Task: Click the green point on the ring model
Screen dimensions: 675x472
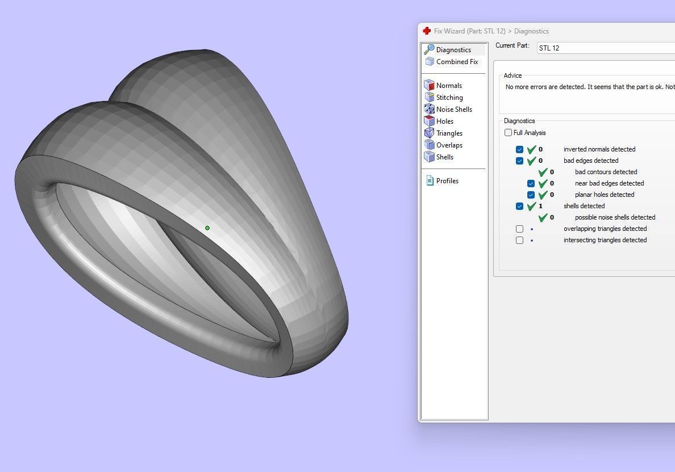Action: [207, 228]
